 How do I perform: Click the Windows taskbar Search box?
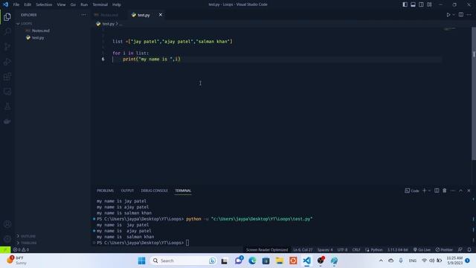point(184,261)
